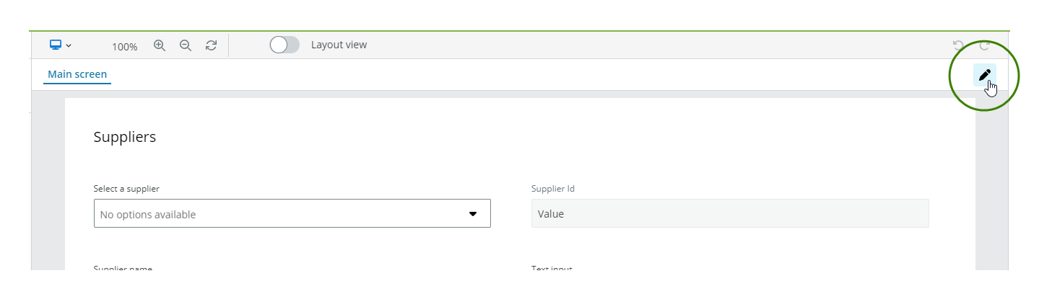Open the Select a supplier combo box
The image size is (1039, 299).
pos(282,214)
